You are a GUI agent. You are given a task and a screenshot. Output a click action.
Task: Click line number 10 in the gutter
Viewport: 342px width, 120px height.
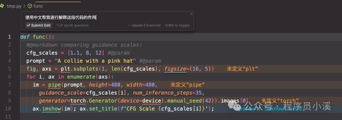click(8, 109)
